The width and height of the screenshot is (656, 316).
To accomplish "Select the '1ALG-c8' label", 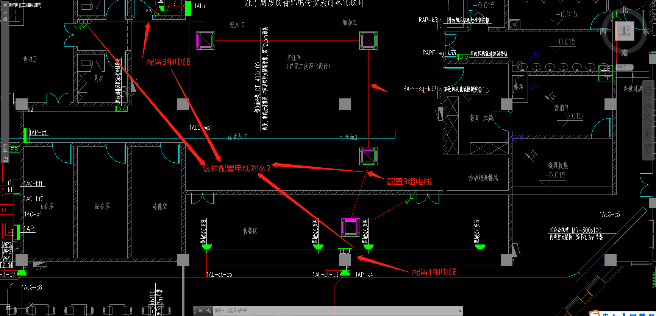I will [x=32, y=287].
